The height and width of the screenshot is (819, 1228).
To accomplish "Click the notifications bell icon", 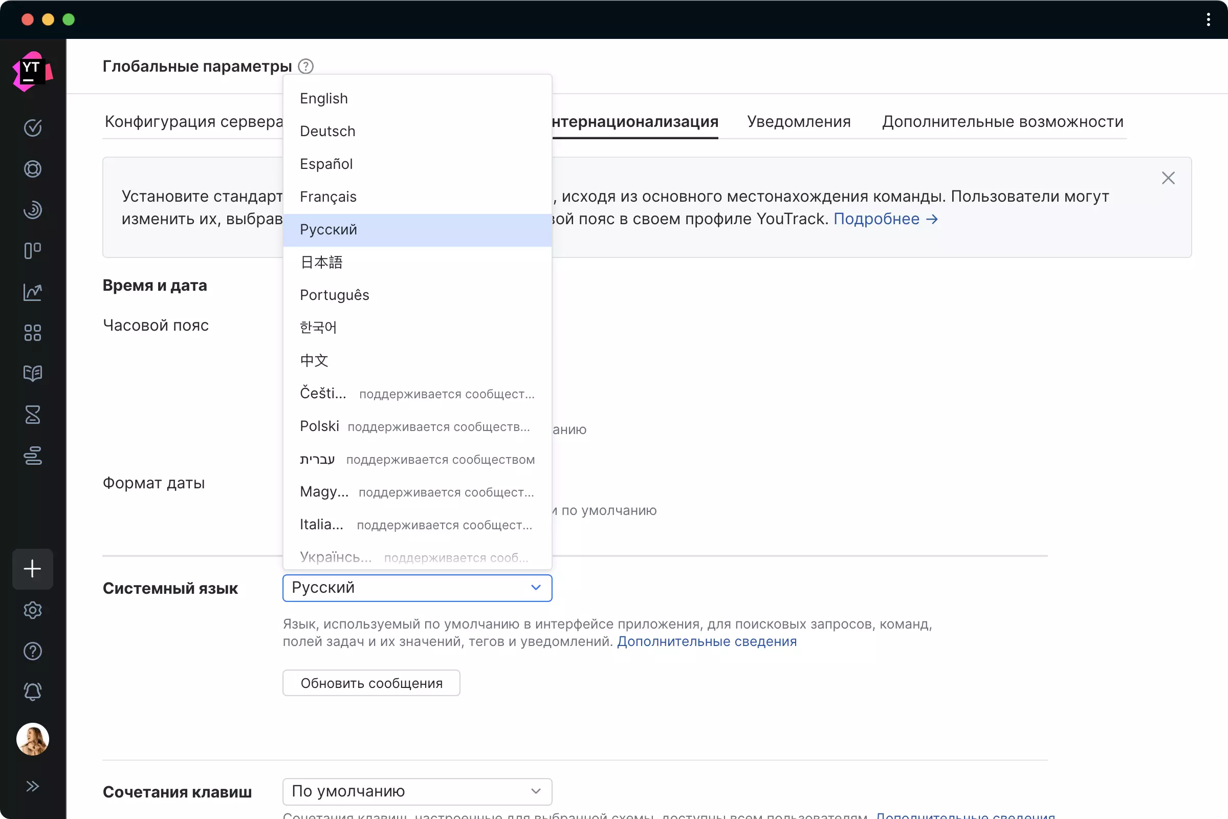I will click(32, 692).
